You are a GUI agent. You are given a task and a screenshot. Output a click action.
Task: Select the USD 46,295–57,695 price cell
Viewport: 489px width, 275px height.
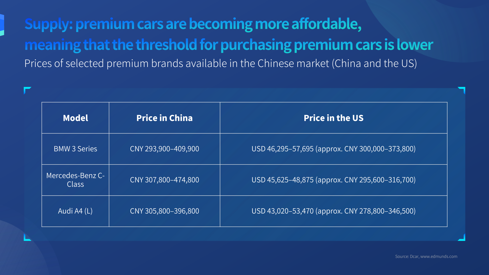[x=333, y=149]
